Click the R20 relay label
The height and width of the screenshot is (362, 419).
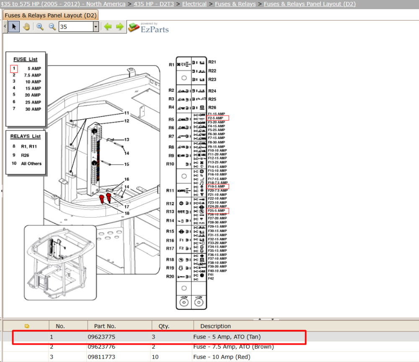[170, 277]
